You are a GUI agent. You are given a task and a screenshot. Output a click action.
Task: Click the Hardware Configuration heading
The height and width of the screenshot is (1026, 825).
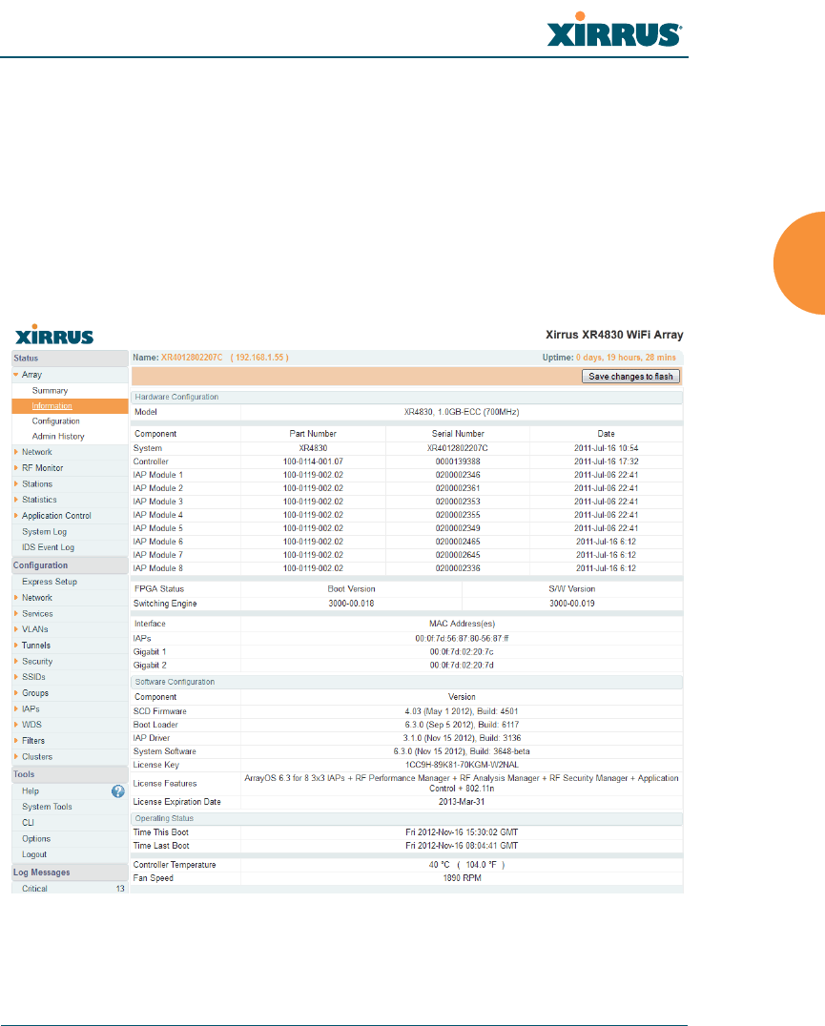click(176, 397)
